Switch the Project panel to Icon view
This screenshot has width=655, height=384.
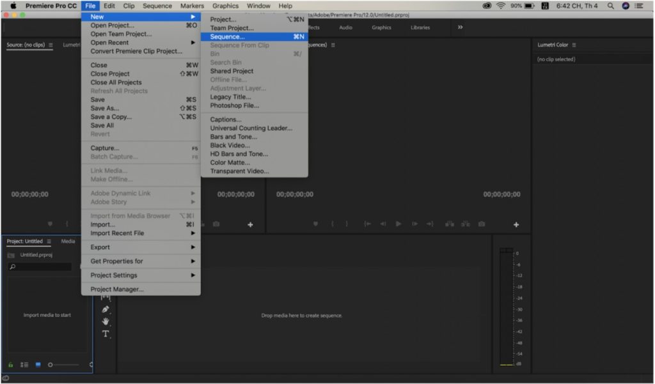tap(38, 365)
